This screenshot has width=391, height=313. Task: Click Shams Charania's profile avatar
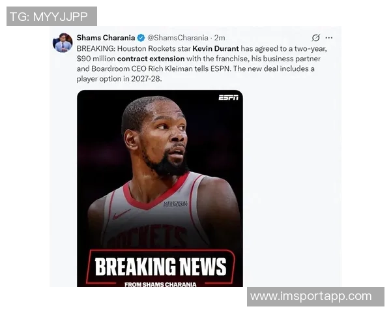pyautogui.click(x=63, y=42)
